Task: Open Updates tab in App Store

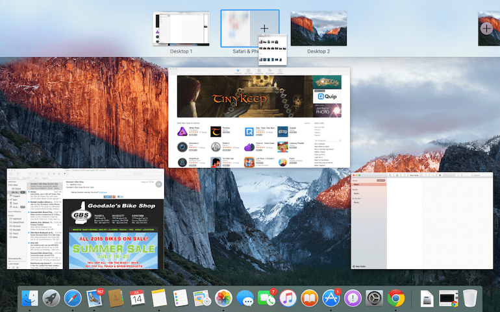Action: point(280,71)
